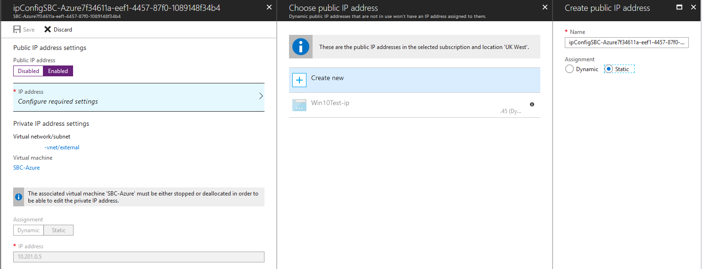Set Public IP address to Disabled

click(x=28, y=71)
